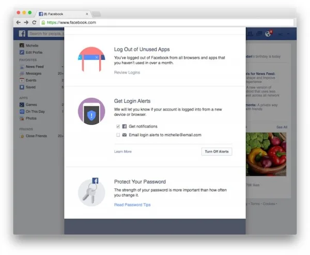This screenshot has height=255, width=310.
Task: Open Games in the left sidebar
Action: coord(31,104)
